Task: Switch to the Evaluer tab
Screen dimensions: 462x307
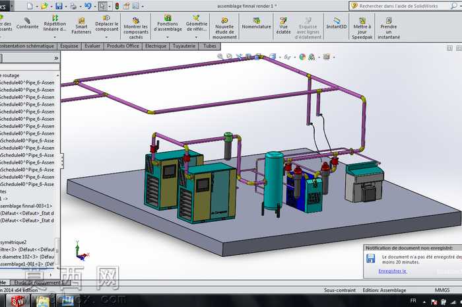Action: click(92, 46)
